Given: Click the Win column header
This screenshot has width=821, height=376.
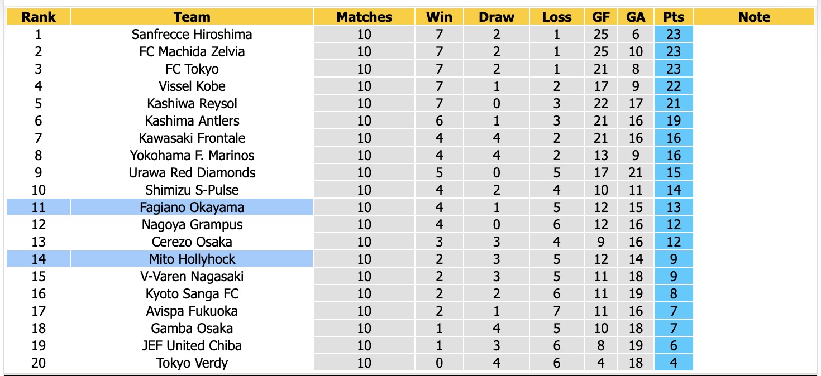Looking at the screenshot, I should 439,17.
